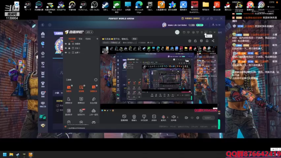This screenshot has height=158, width=281.
Task: Add a 手机投屏 phone mirroring source
Action: pyautogui.click(x=144, y=118)
